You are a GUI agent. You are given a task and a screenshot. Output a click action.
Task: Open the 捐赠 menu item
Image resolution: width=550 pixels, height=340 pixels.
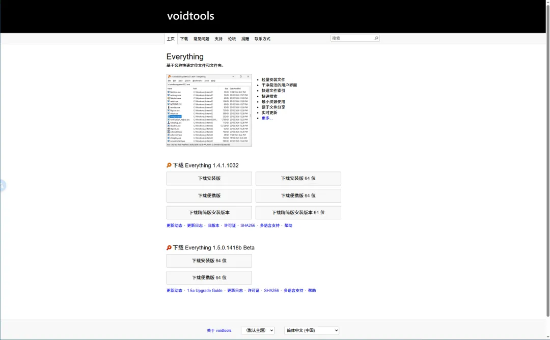(x=245, y=39)
